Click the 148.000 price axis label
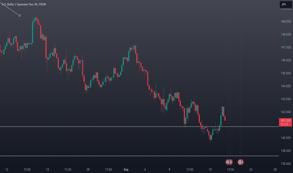The height and width of the screenshot is (173, 293). point(286,34)
